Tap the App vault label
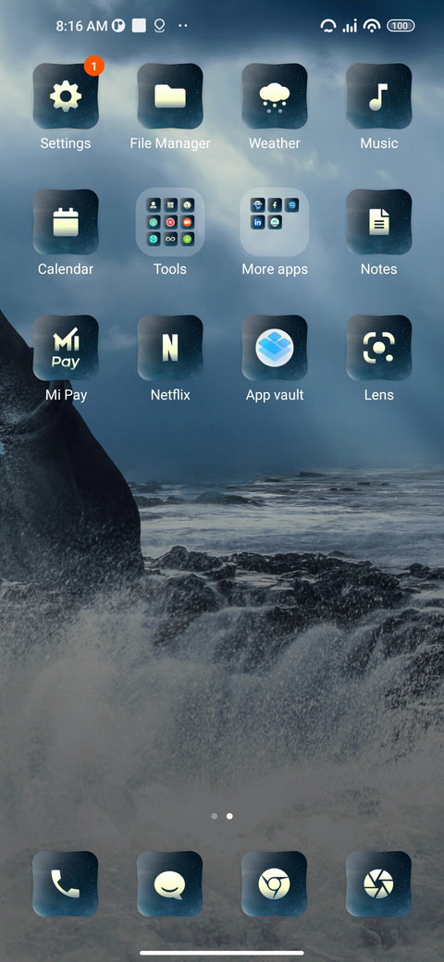 pyautogui.click(x=274, y=395)
